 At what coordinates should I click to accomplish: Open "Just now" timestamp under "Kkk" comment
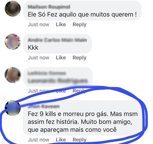coord(39,58)
